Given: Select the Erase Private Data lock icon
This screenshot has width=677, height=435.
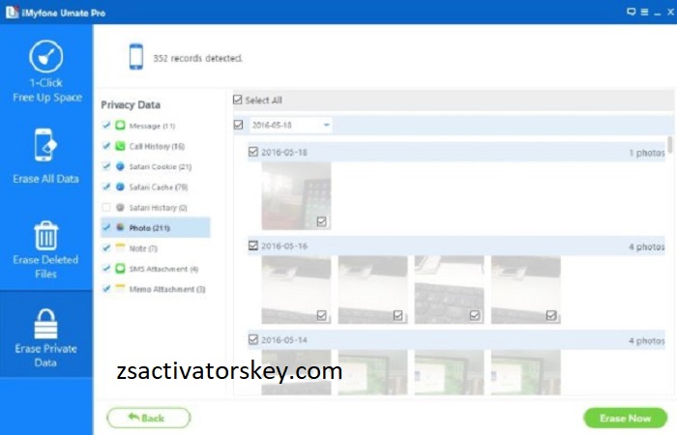Looking at the screenshot, I should [x=45, y=324].
